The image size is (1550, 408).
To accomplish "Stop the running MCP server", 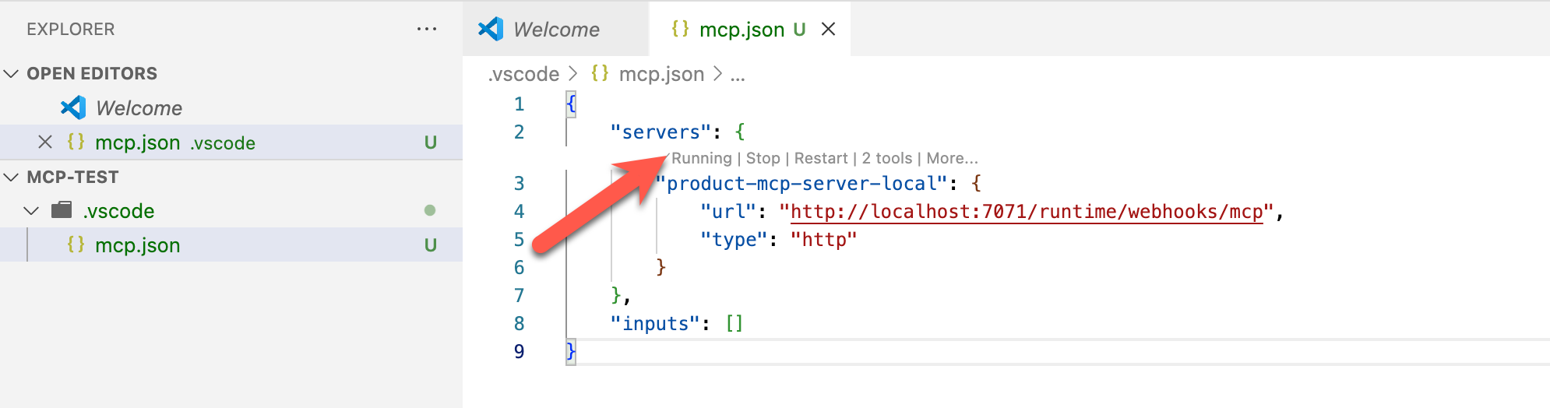I will (763, 159).
